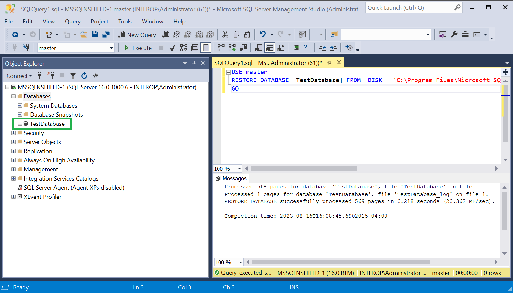Save the current query with the floppy icon
The image size is (513, 293).
95,35
